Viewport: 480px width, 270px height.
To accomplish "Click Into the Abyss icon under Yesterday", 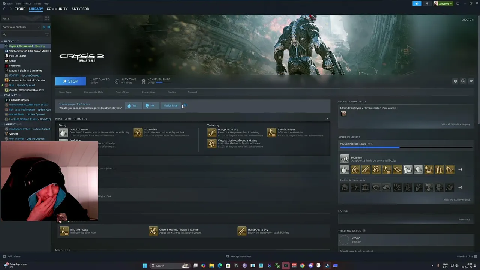I will (272, 132).
